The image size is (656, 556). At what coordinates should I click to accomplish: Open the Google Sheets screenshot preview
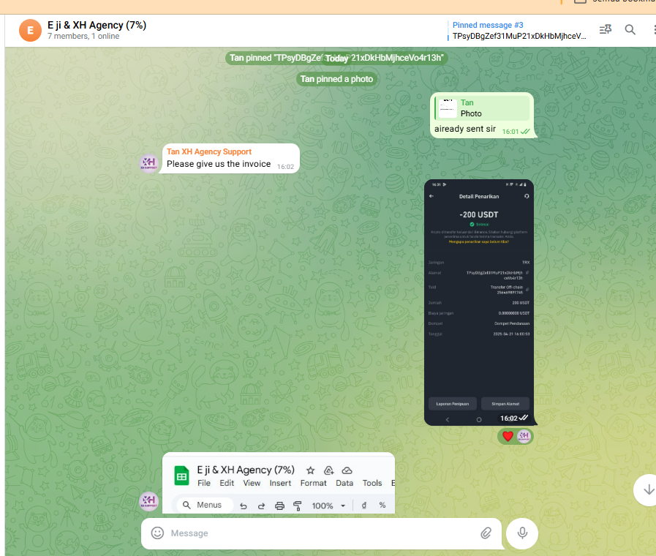278,483
